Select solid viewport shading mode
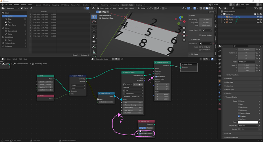This screenshot has height=142, width=263. click(x=207, y=8)
